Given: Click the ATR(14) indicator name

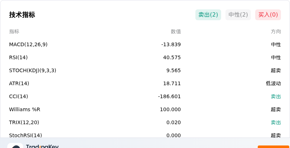Looking at the screenshot, I should [x=19, y=84].
